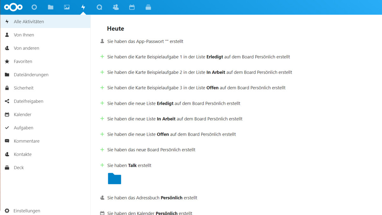Click the stack icon beside Deck in sidebar
Screen dimensions: 382x215
click(7, 168)
